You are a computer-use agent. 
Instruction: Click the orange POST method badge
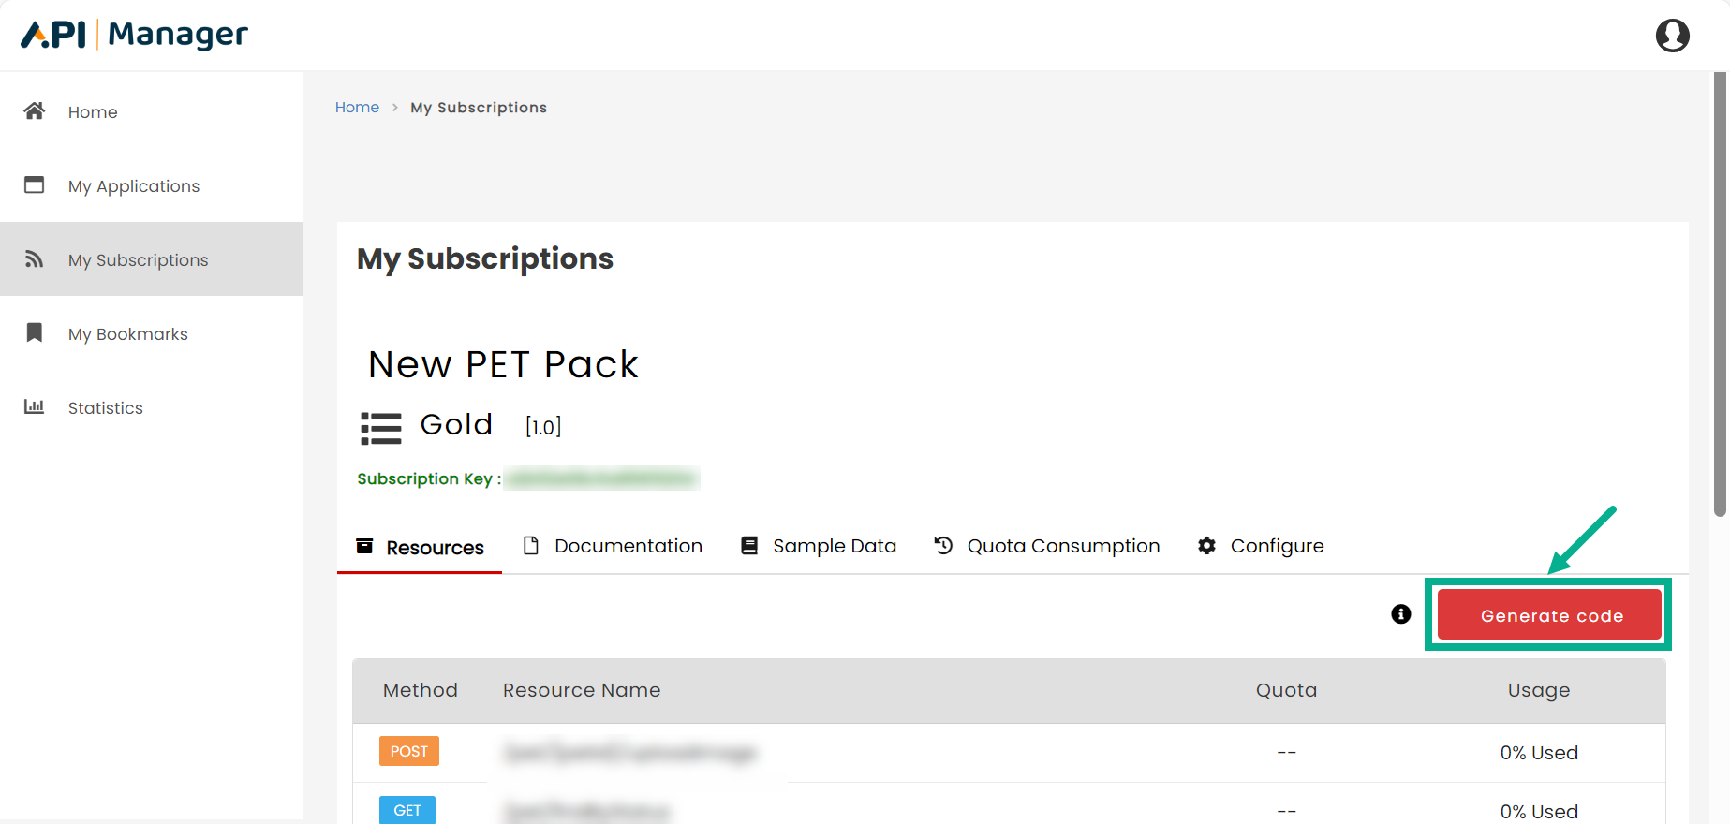409,751
